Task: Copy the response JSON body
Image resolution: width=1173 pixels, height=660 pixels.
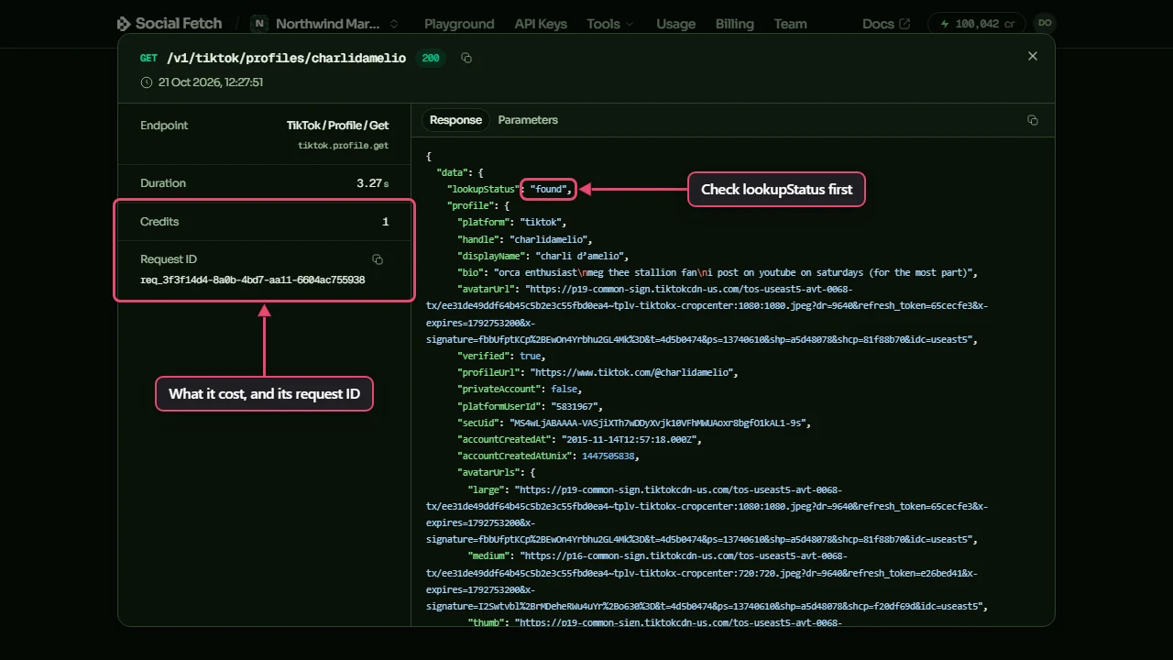Action: coord(1033,120)
